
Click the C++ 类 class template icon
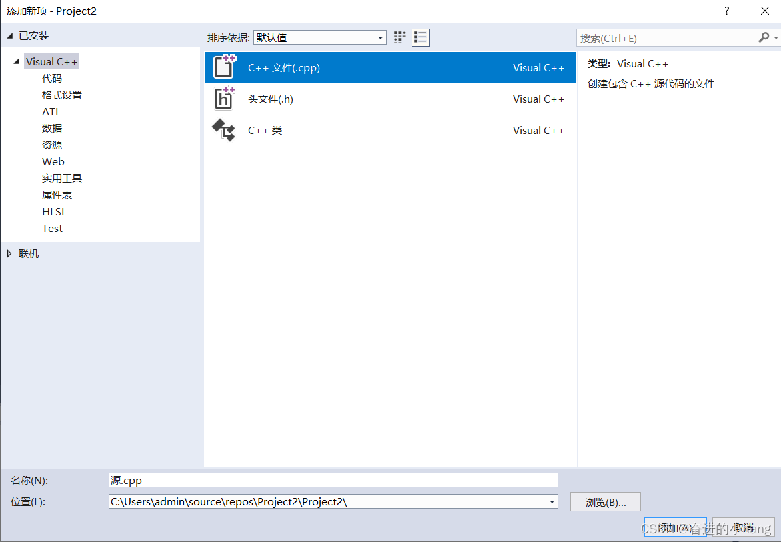point(223,130)
